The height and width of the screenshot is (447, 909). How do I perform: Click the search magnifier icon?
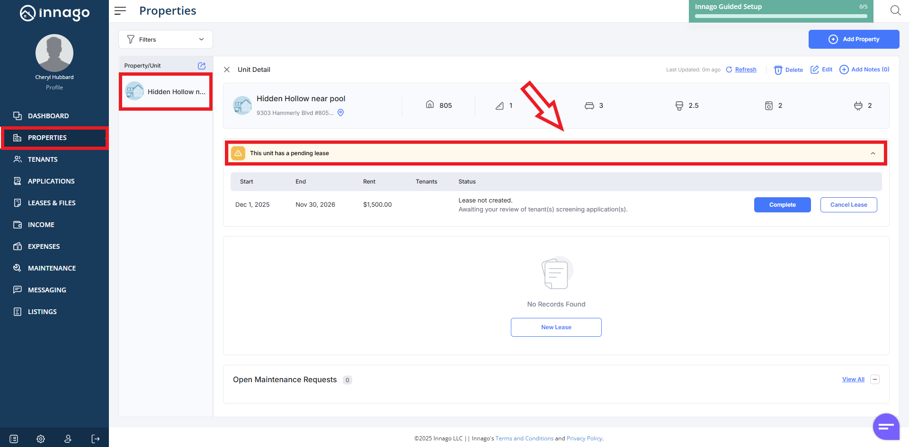click(x=895, y=10)
